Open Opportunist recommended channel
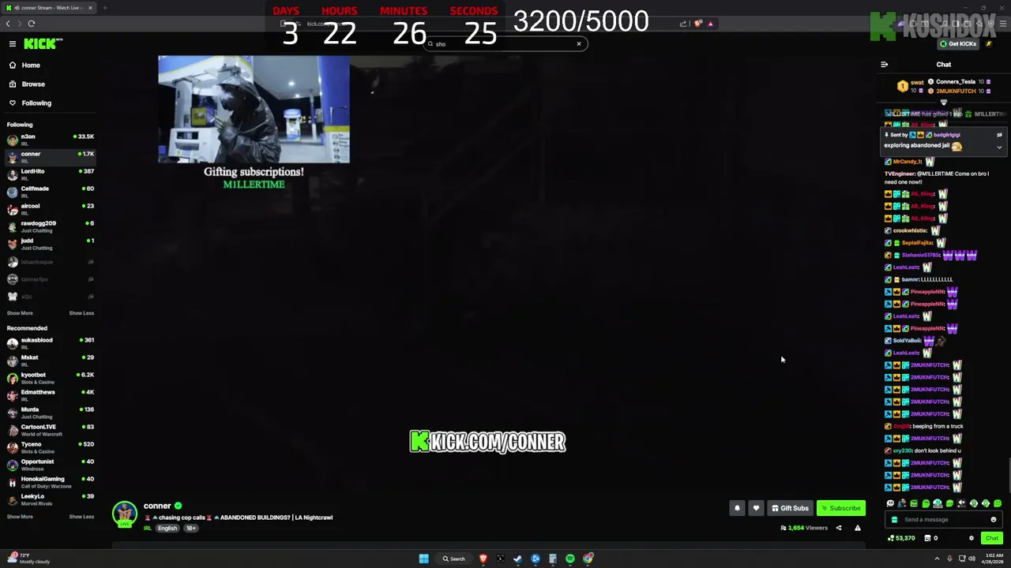Screen dimensions: 1011x568 51,464
